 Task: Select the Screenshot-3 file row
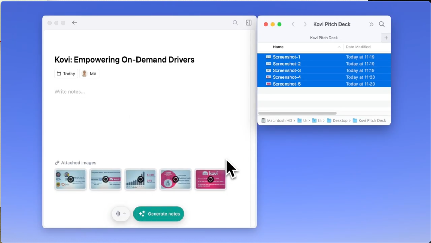[x=324, y=70]
